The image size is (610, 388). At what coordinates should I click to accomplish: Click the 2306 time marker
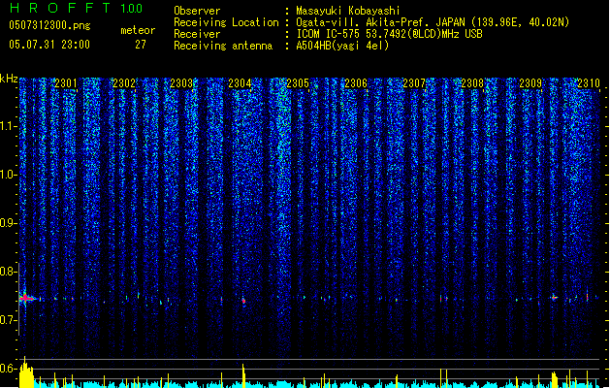[x=356, y=83]
